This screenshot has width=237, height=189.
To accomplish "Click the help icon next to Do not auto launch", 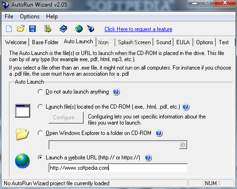I will (x=116, y=92).
